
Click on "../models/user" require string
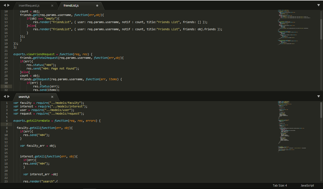pos(58,110)
